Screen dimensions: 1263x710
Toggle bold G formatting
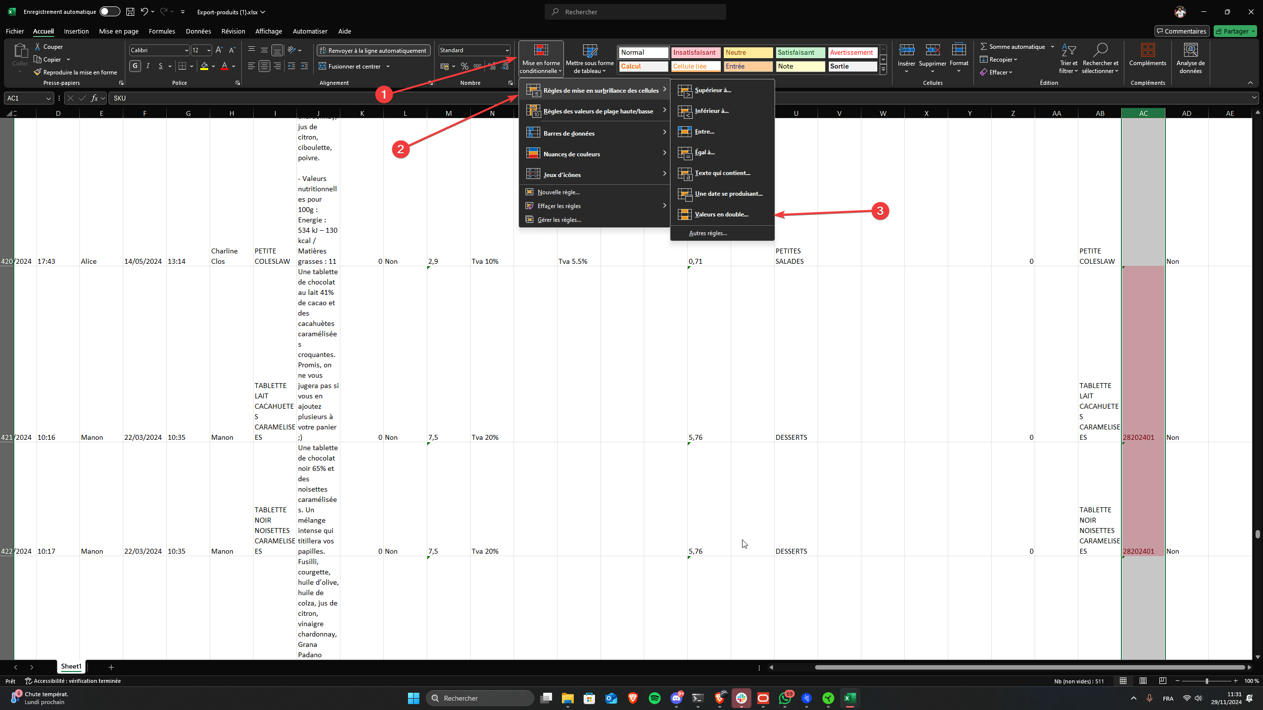click(135, 66)
